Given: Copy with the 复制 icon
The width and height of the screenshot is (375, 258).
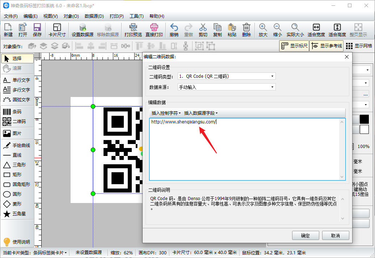Looking at the screenshot, I should click(x=218, y=30).
